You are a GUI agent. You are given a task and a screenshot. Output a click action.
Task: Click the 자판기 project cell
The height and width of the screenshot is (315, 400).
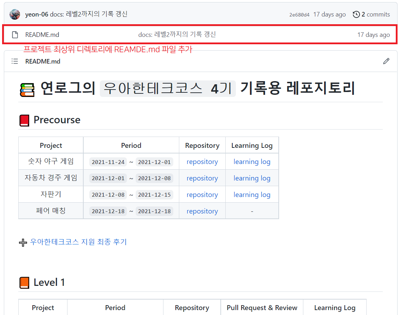(51, 194)
